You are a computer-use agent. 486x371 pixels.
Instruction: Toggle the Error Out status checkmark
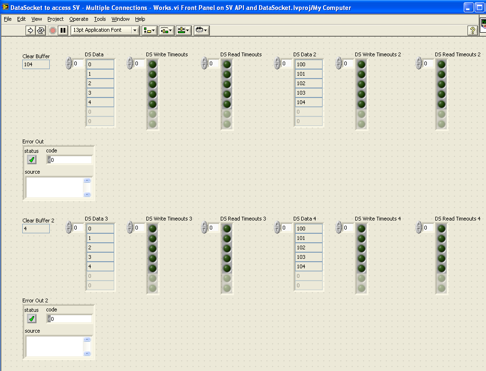[x=32, y=160]
